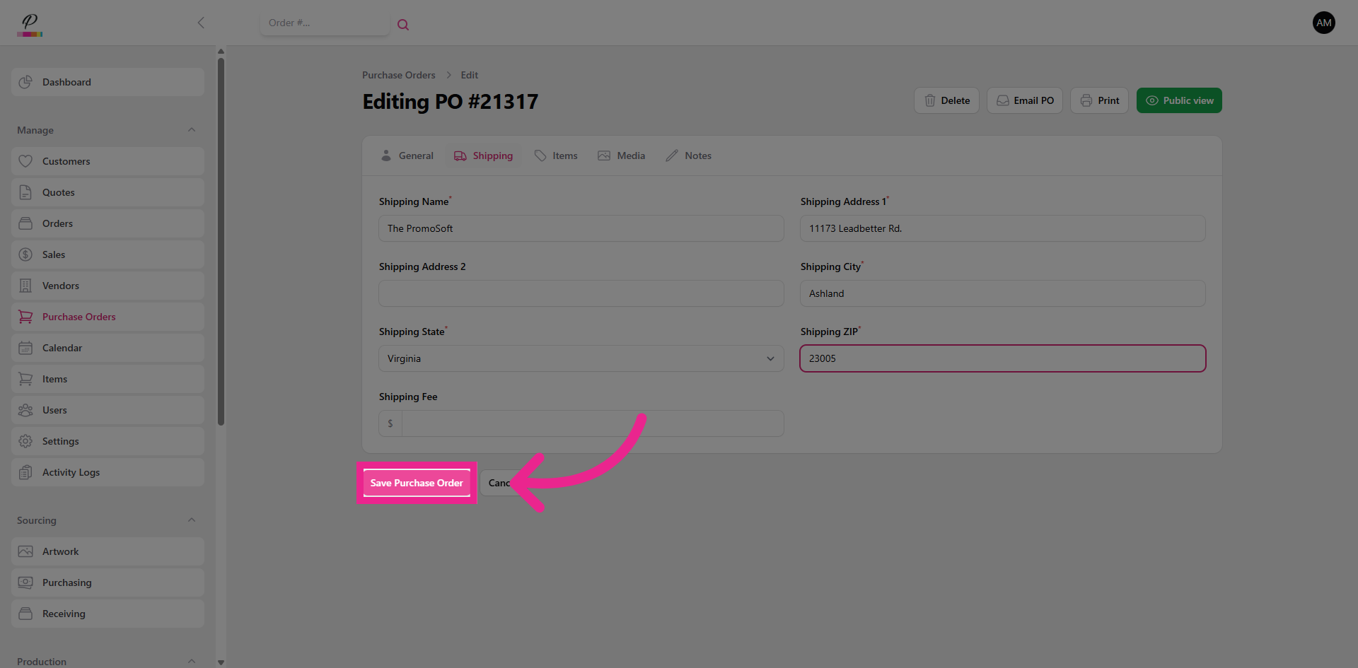Click the Delete trash icon on the PO
The width and height of the screenshot is (1358, 668).
point(930,100)
